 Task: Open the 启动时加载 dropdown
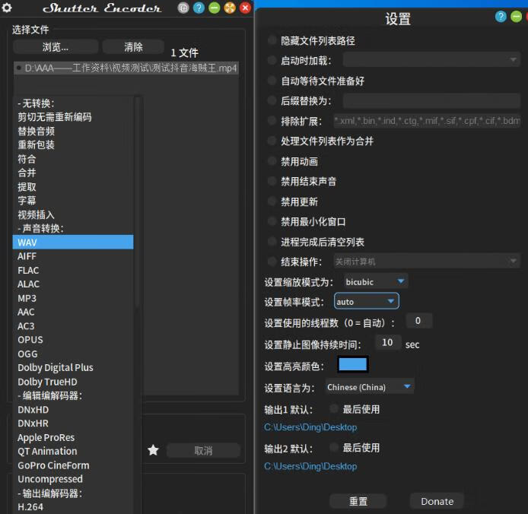431,60
